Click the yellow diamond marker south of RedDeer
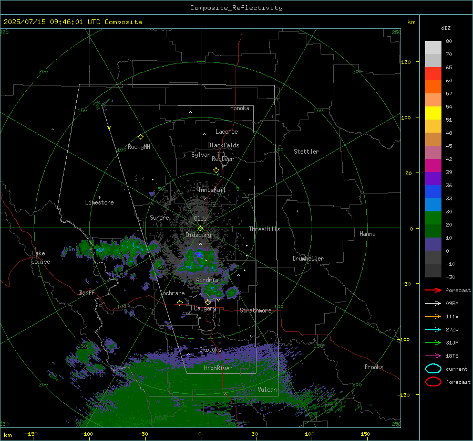Image resolution: width=473 pixels, height=441 pixels. [216, 170]
